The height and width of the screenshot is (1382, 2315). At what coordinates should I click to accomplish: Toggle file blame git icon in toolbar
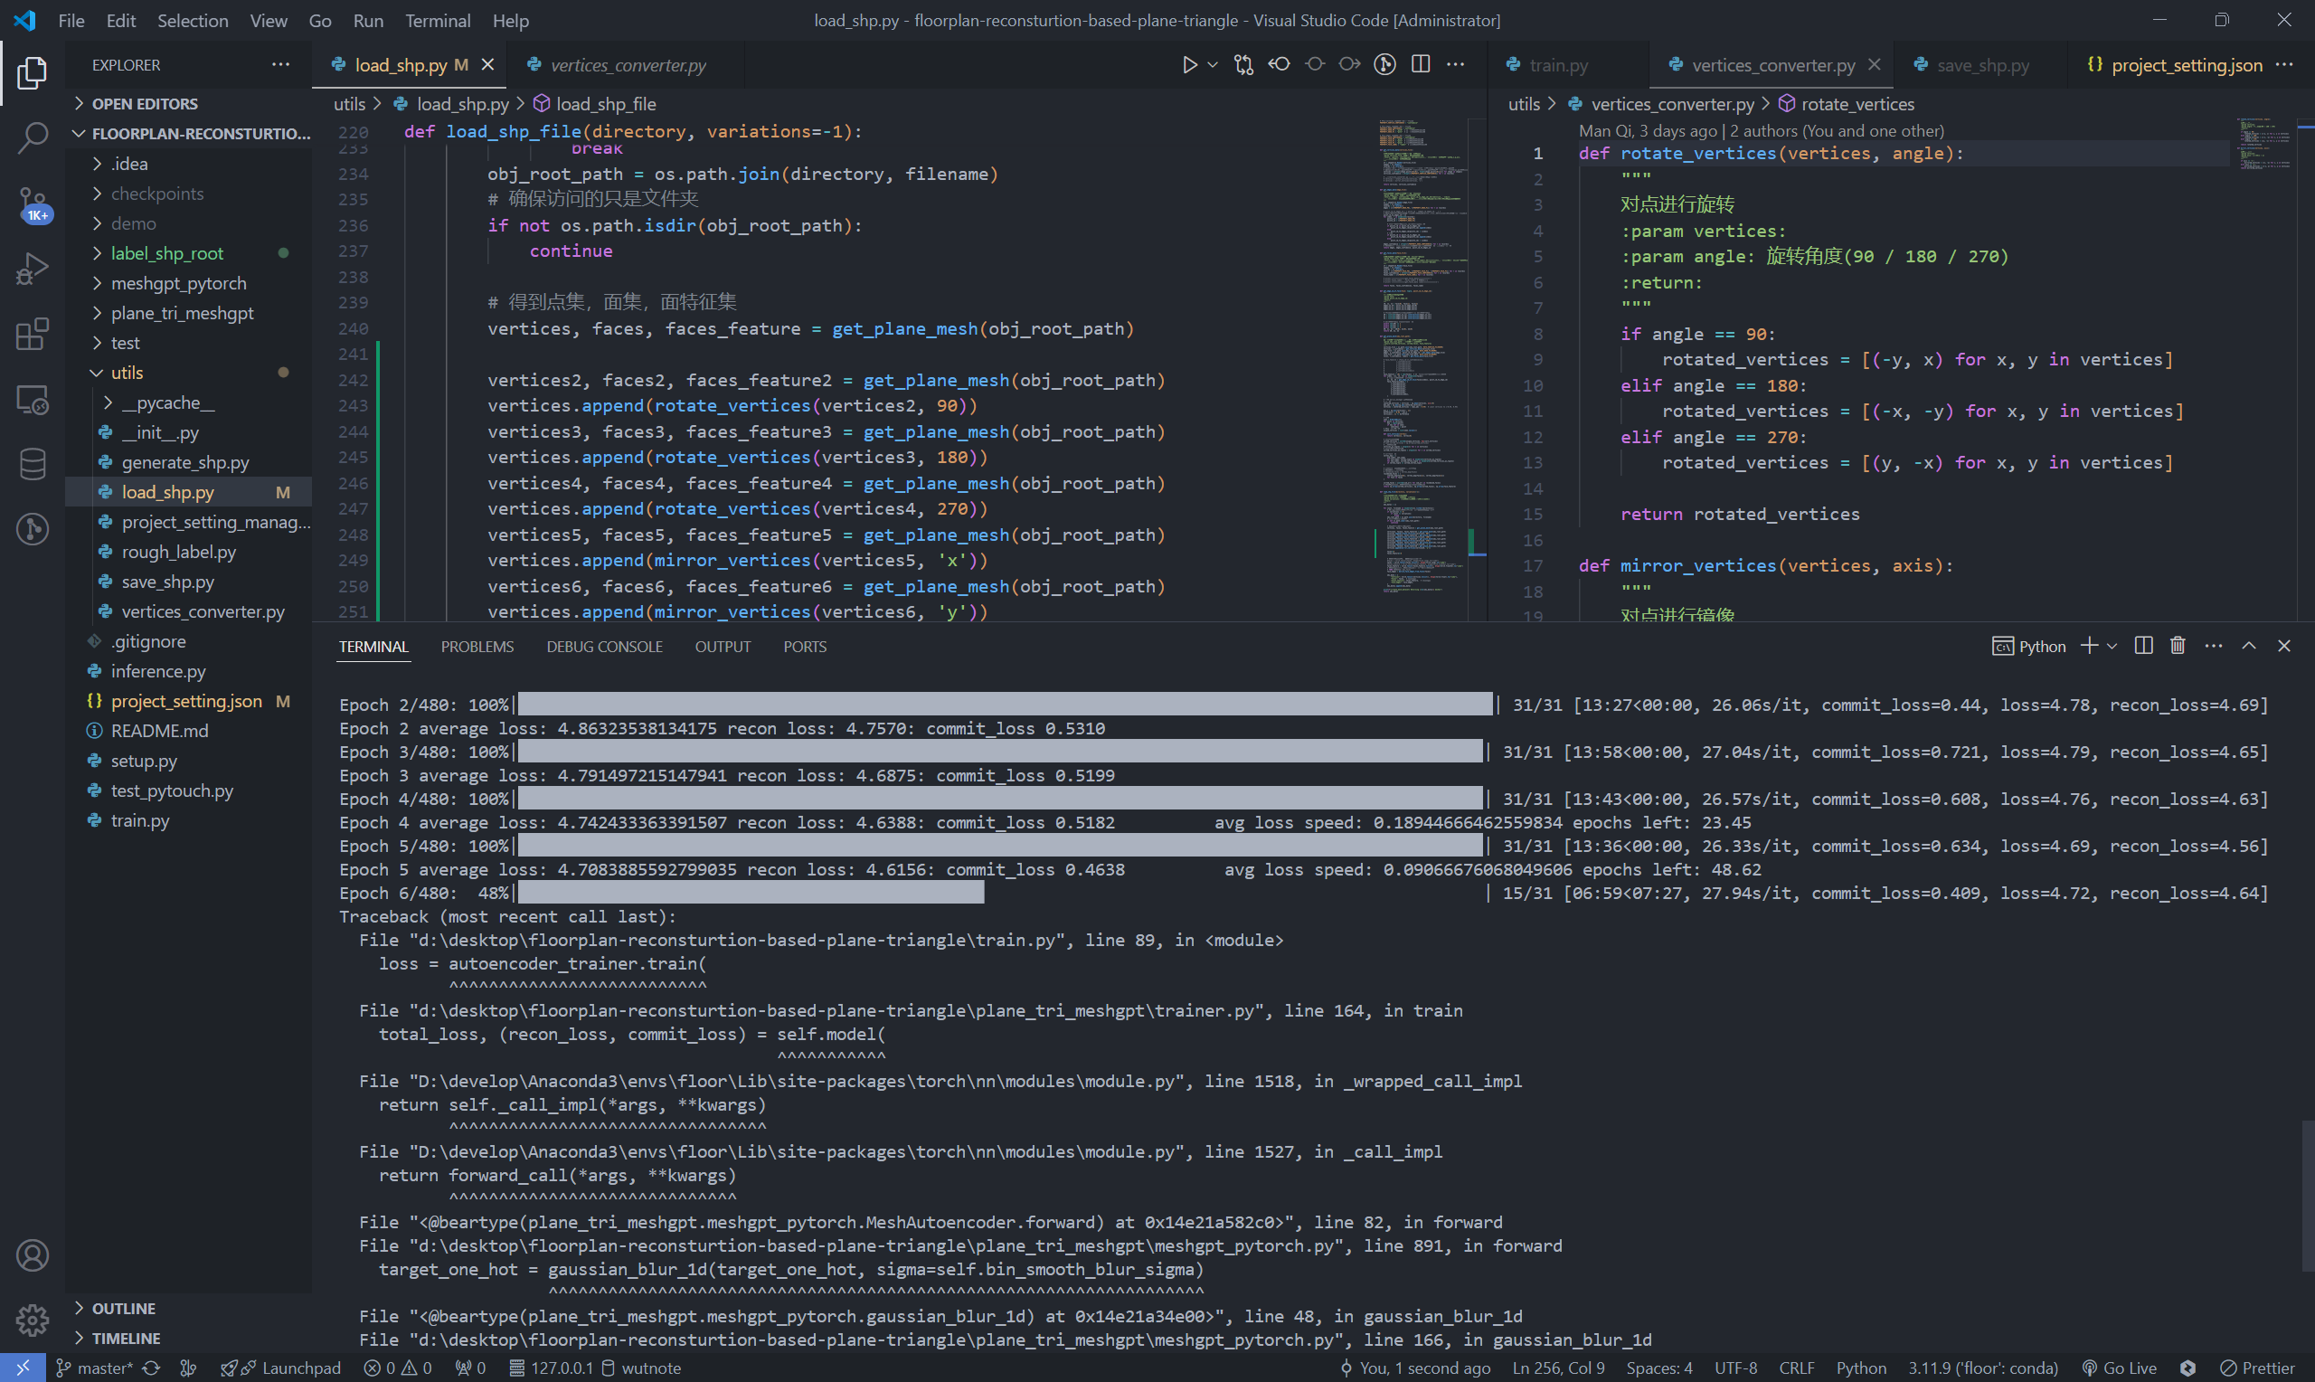pyautogui.click(x=1385, y=64)
